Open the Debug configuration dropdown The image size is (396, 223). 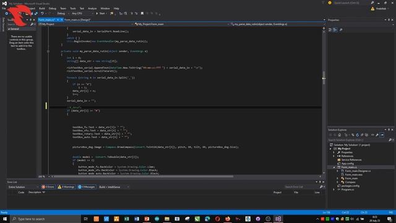click(x=62, y=14)
